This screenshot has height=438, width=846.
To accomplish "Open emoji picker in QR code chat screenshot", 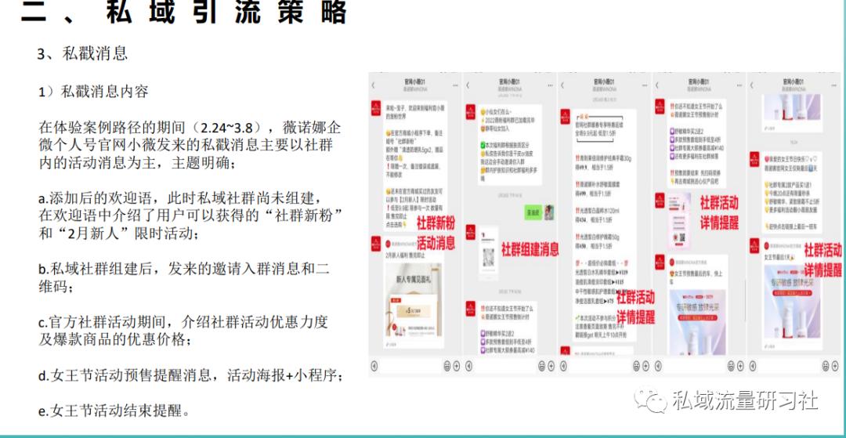I will 541,366.
